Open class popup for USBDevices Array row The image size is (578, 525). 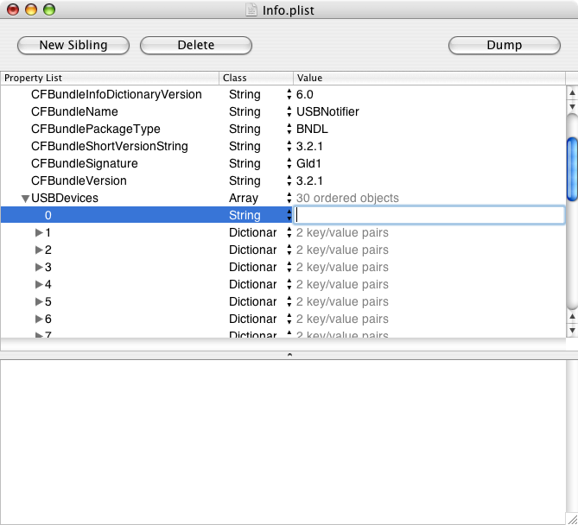[289, 198]
